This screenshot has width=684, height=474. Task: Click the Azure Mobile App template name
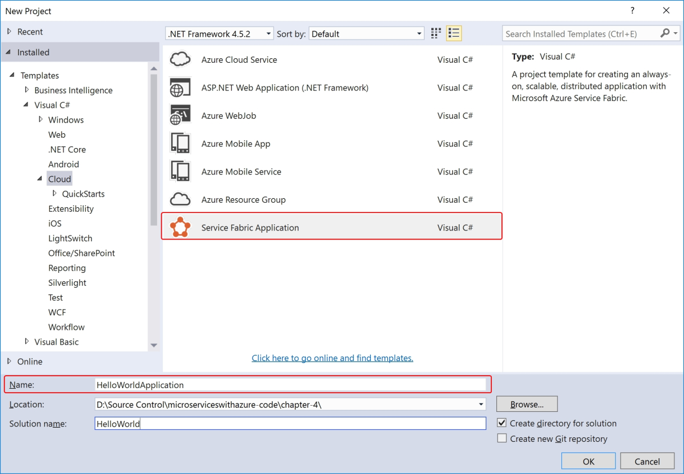pyautogui.click(x=236, y=143)
